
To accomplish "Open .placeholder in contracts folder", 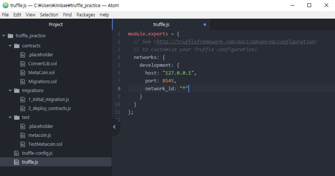I will click(41, 55).
